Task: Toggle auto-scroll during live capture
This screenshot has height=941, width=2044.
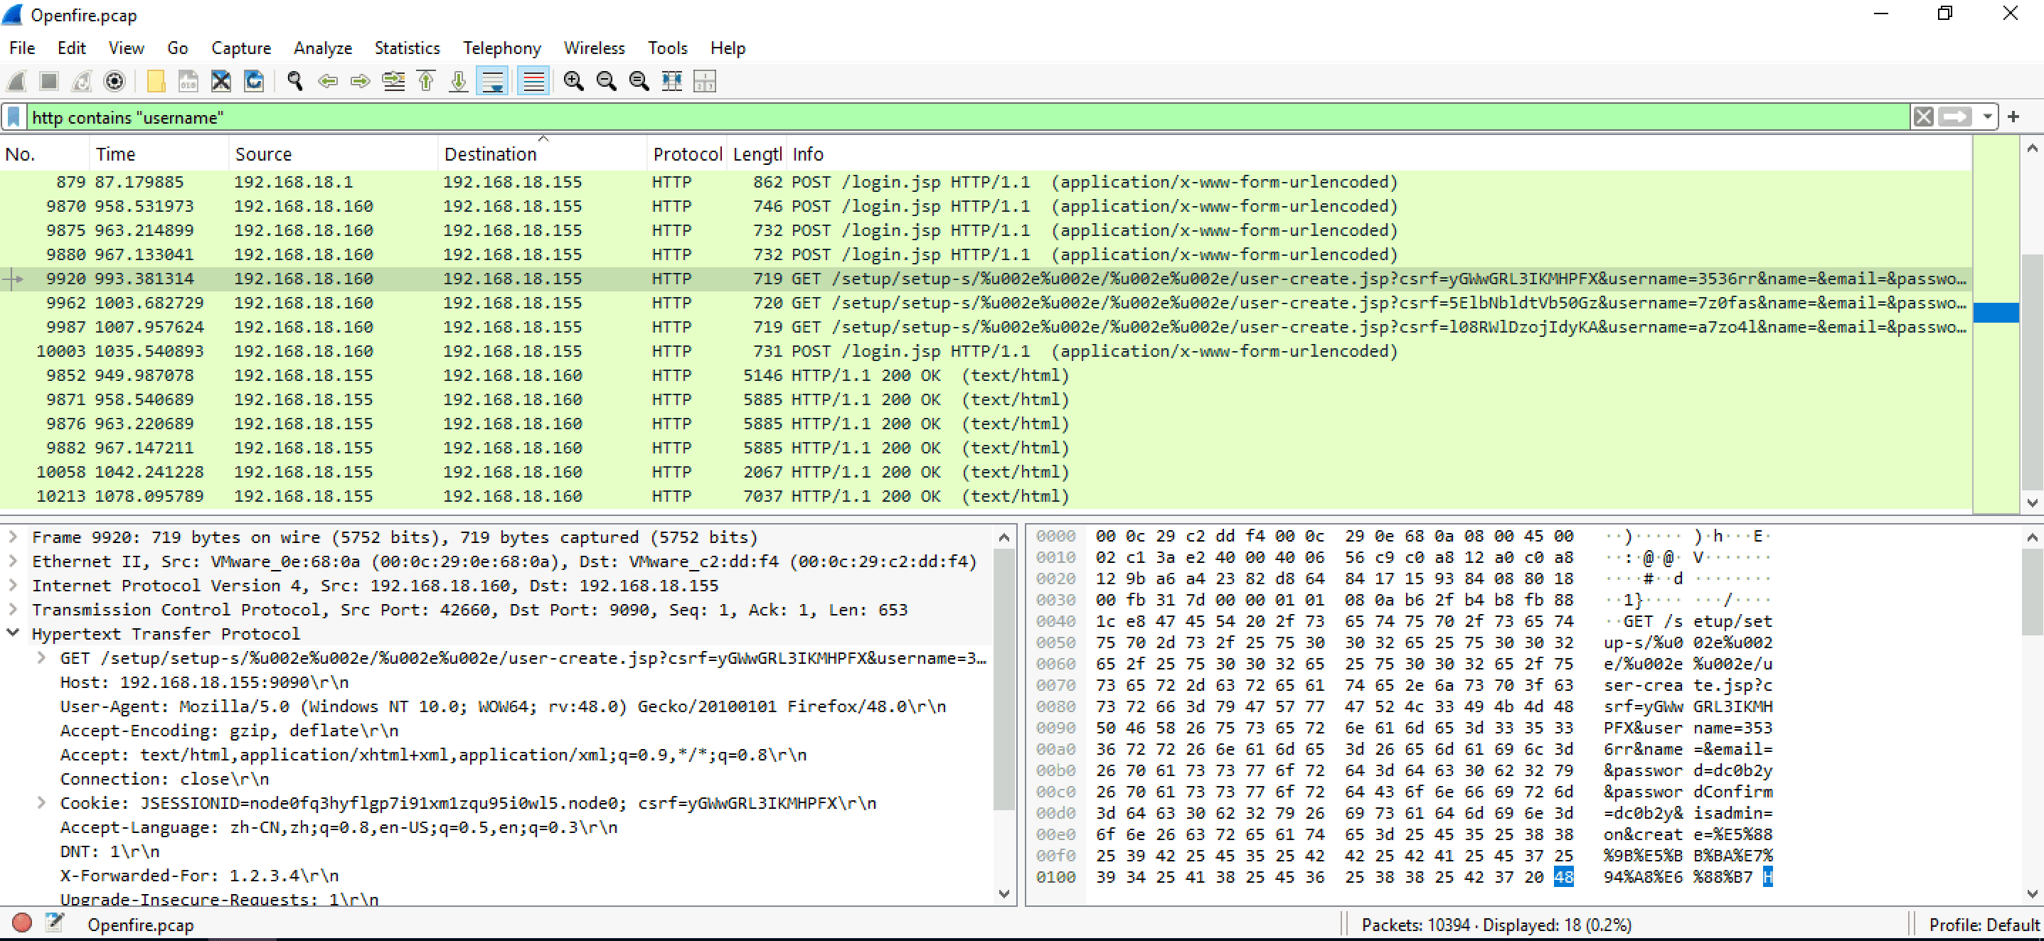Action: point(492,81)
